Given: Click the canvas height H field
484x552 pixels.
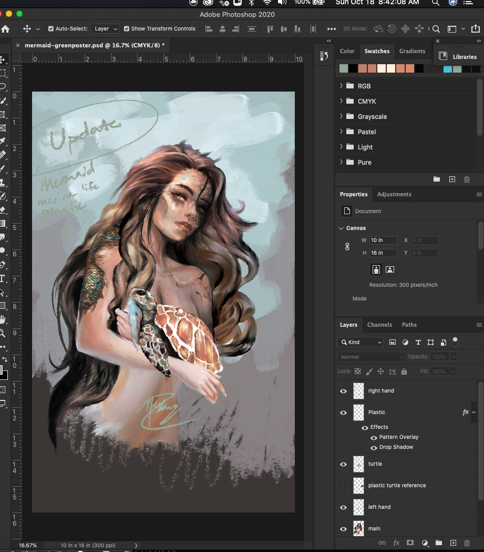Looking at the screenshot, I should coord(383,253).
